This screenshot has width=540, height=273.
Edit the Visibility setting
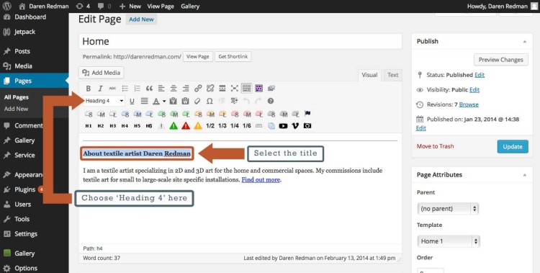pos(474,89)
